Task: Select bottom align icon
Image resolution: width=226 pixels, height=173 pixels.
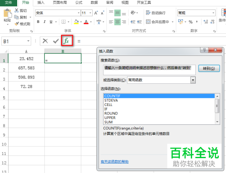Action: pyautogui.click(x=124, y=14)
